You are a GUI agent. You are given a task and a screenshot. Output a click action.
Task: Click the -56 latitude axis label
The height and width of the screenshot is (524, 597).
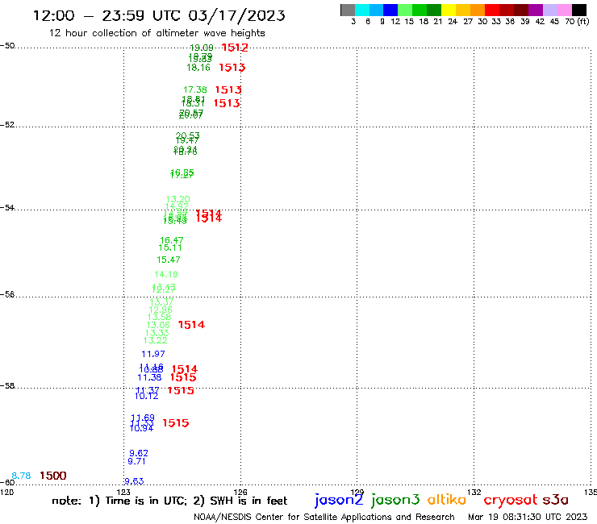pos(7,294)
